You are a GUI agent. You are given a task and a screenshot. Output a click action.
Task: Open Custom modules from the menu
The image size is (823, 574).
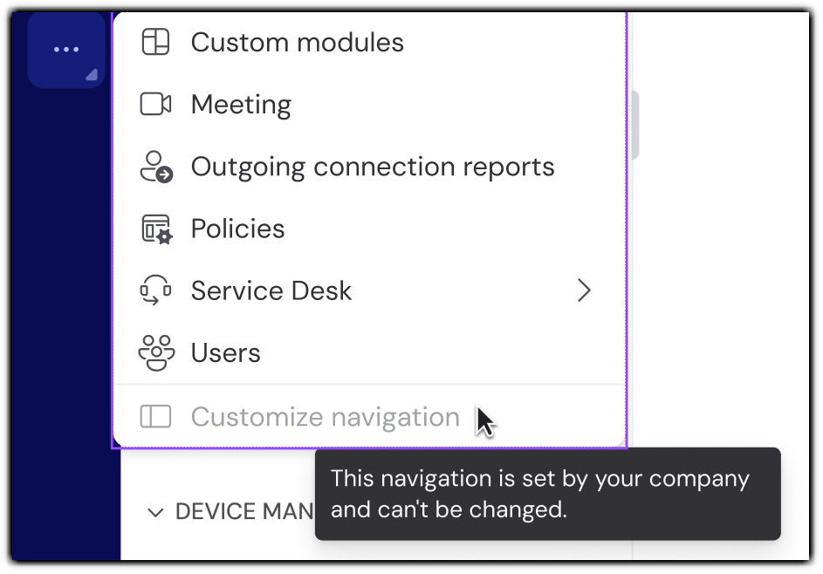[297, 42]
